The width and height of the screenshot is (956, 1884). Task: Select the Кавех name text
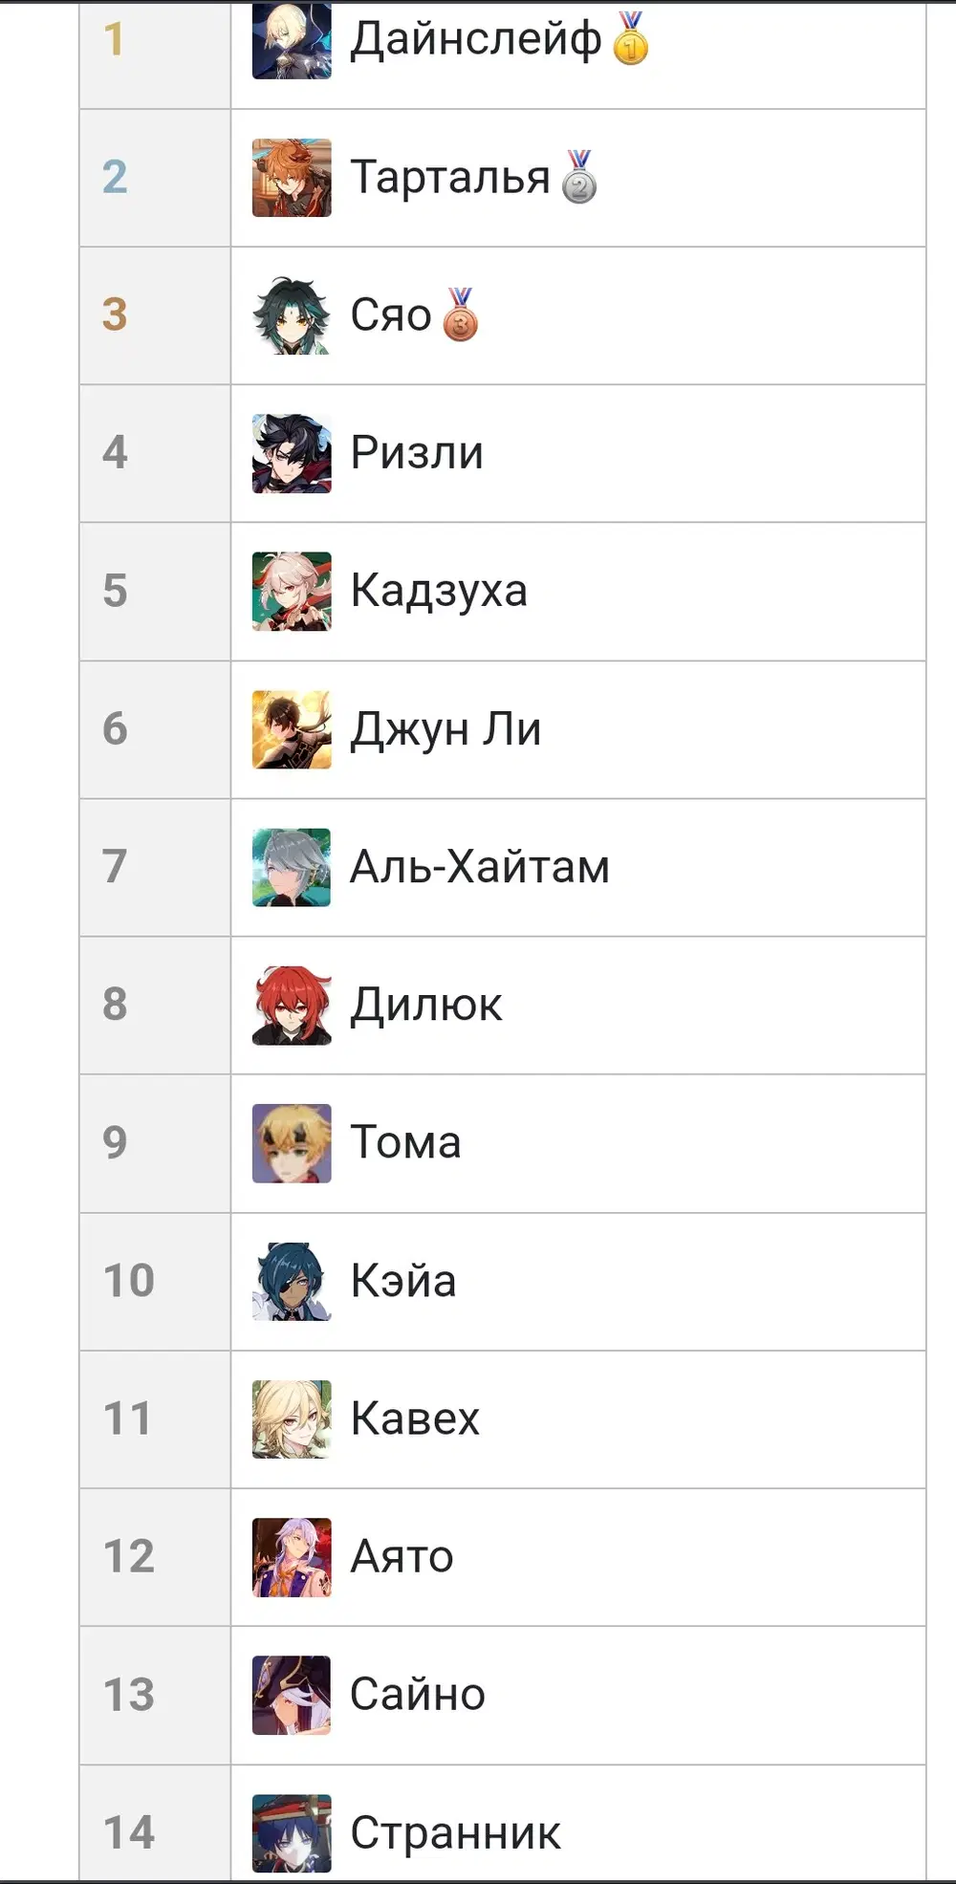tap(415, 1418)
